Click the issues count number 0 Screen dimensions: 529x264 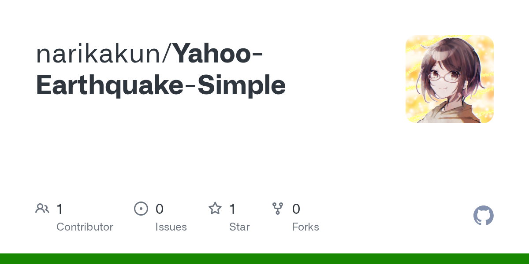point(160,209)
